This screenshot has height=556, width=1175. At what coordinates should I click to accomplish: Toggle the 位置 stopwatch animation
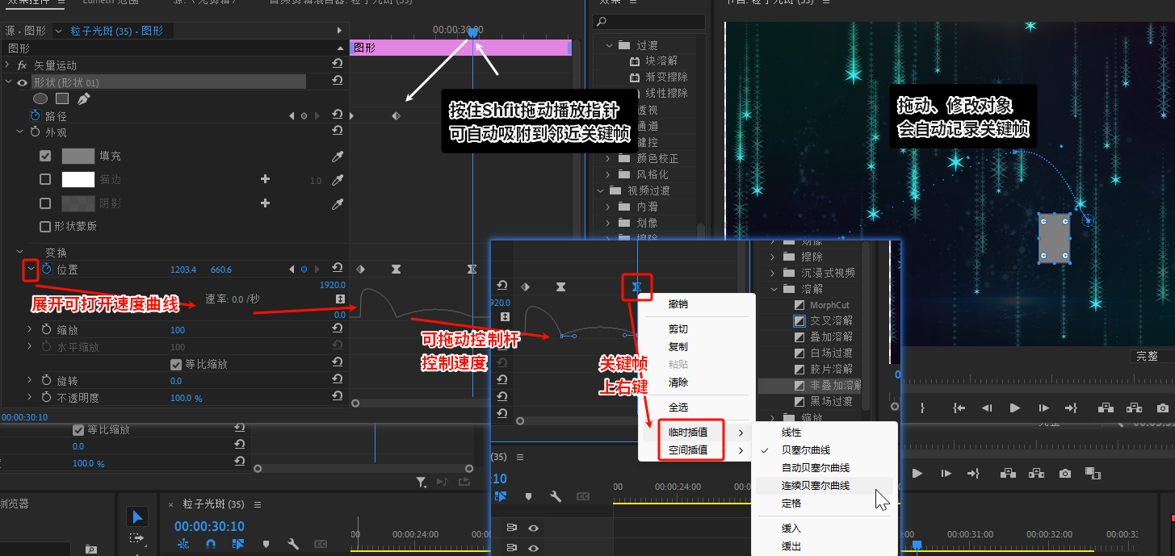(x=47, y=269)
